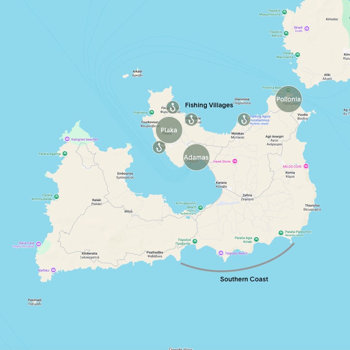
Task: Click the Paralia Agia Kiriaki label
Action: coord(244,240)
